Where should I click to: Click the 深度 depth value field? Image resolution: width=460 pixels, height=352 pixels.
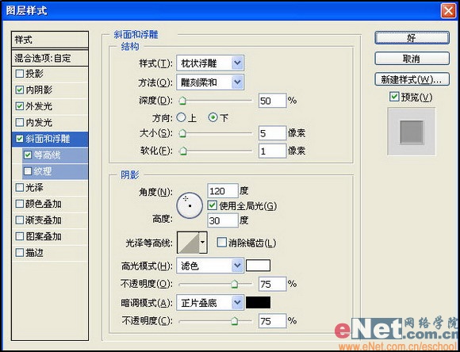[272, 101]
